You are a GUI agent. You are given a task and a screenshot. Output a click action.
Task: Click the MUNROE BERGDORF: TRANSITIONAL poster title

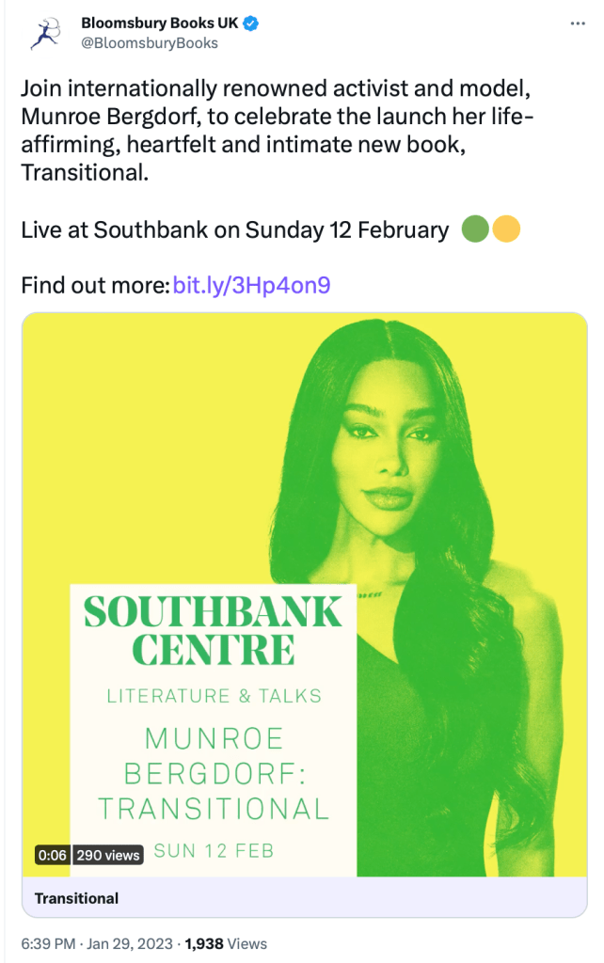[215, 772]
